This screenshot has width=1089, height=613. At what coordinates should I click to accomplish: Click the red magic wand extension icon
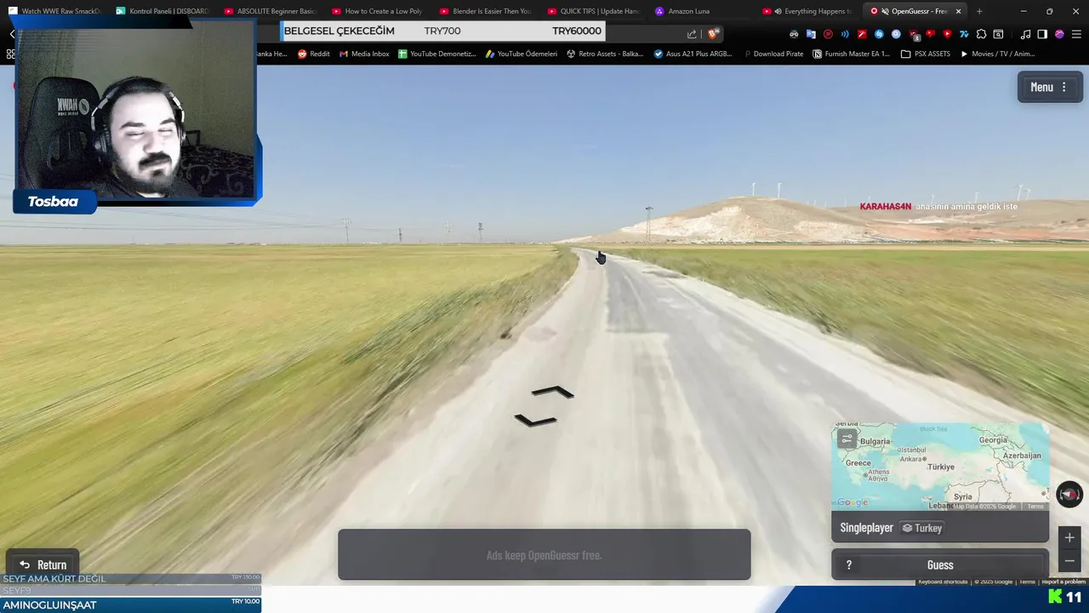coord(862,34)
